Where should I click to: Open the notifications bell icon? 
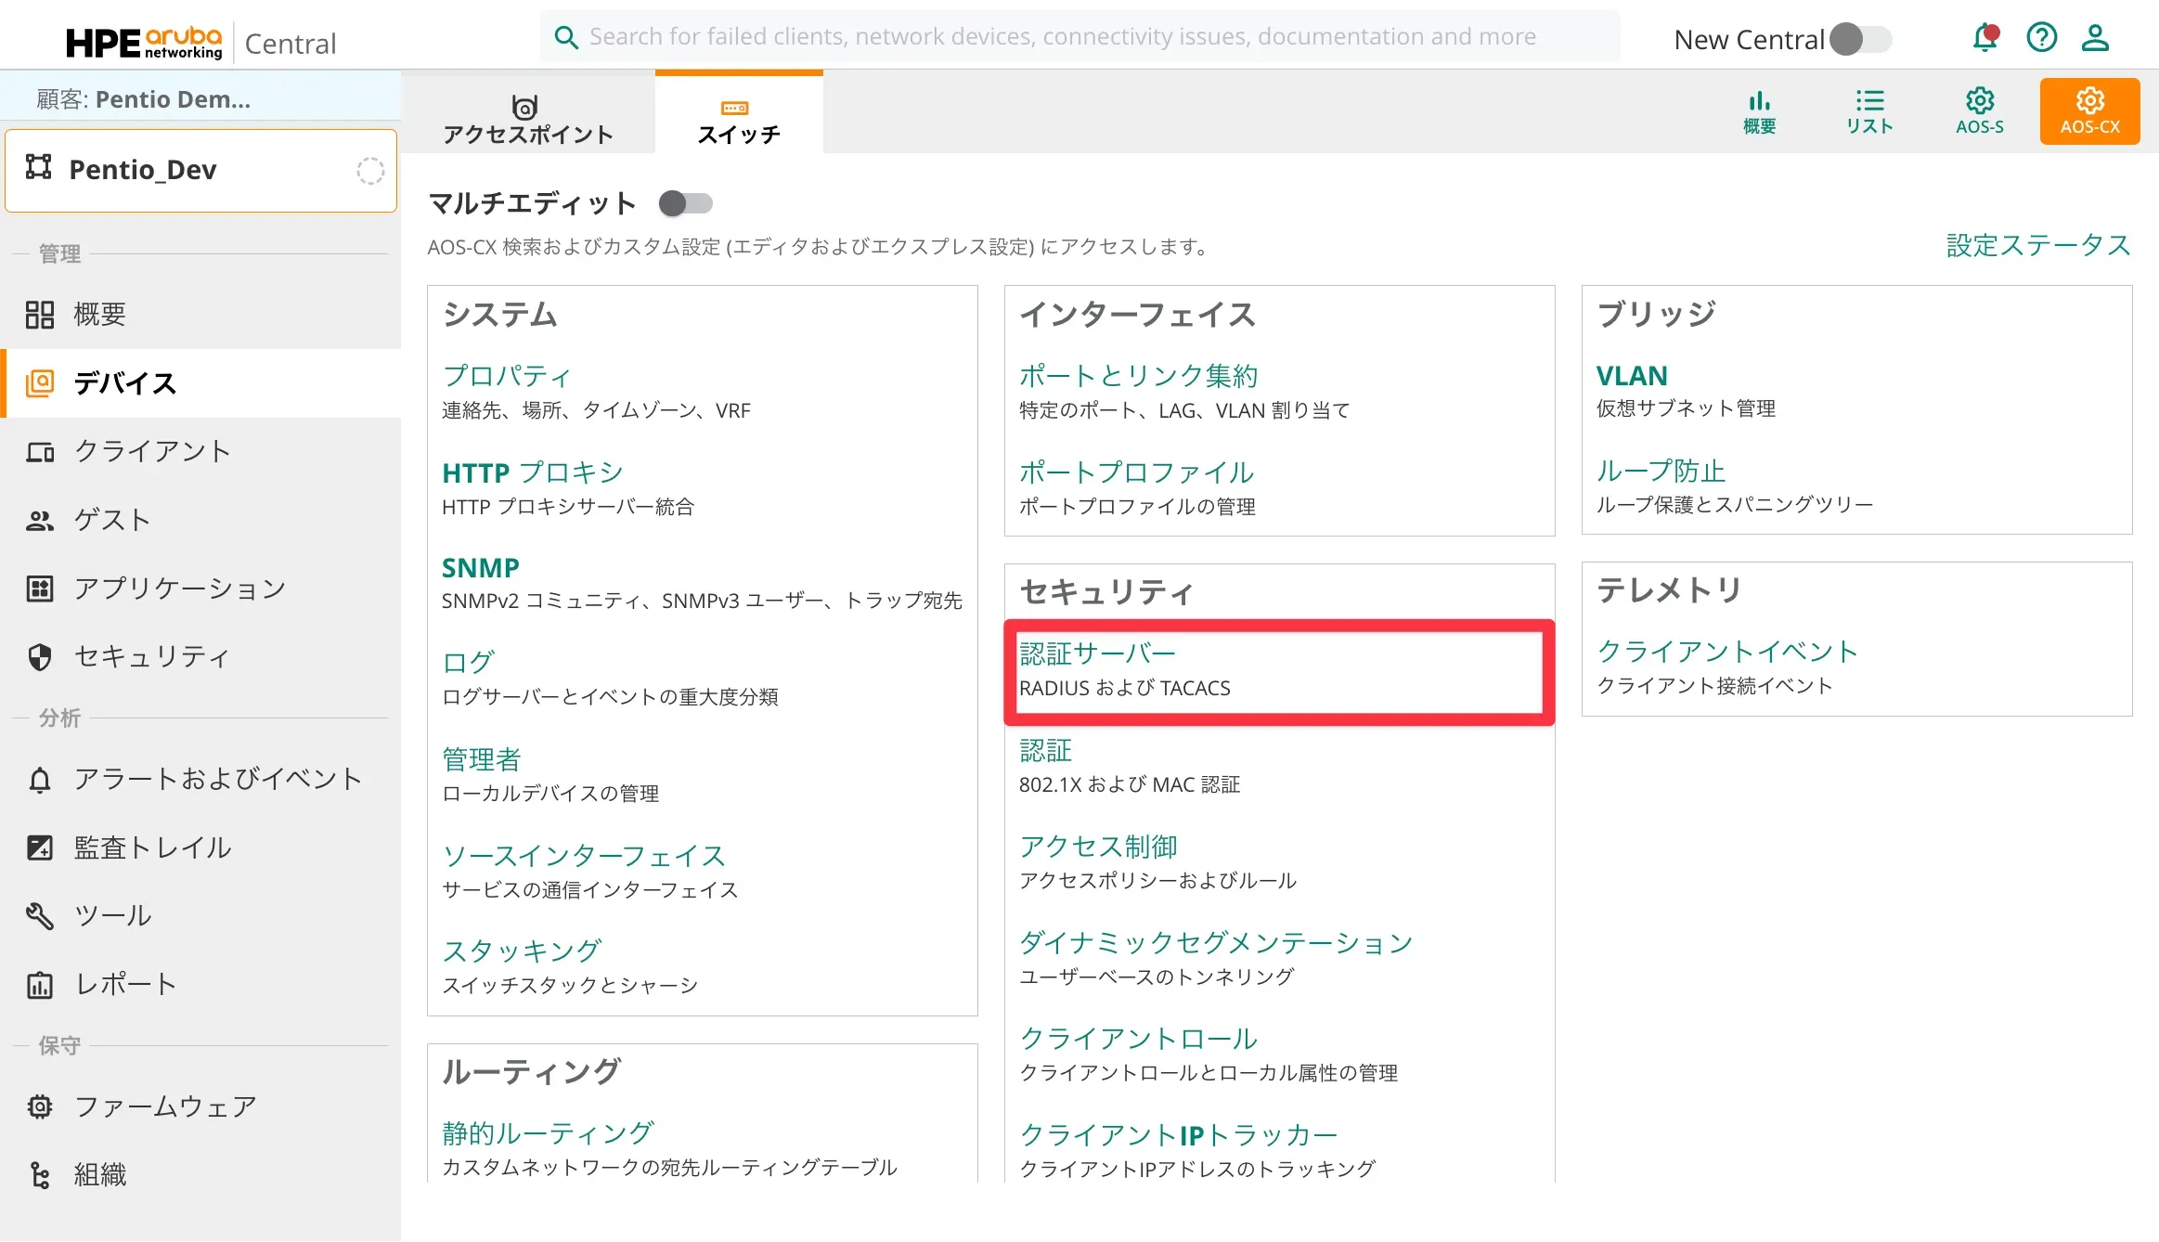(1984, 38)
